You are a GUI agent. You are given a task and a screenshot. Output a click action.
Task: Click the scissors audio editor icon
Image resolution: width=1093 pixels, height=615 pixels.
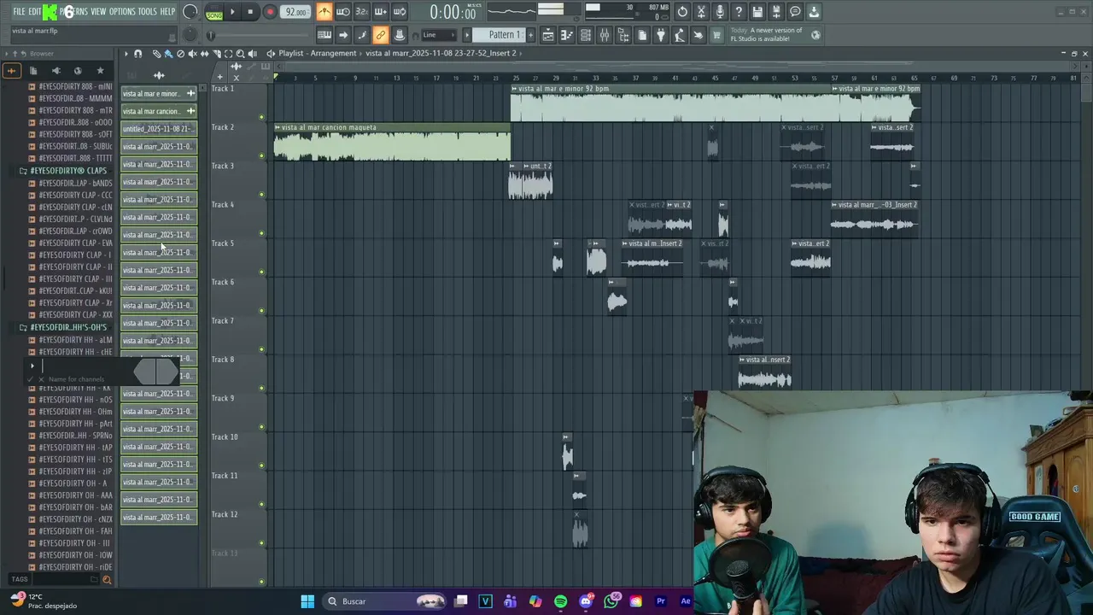click(x=701, y=12)
